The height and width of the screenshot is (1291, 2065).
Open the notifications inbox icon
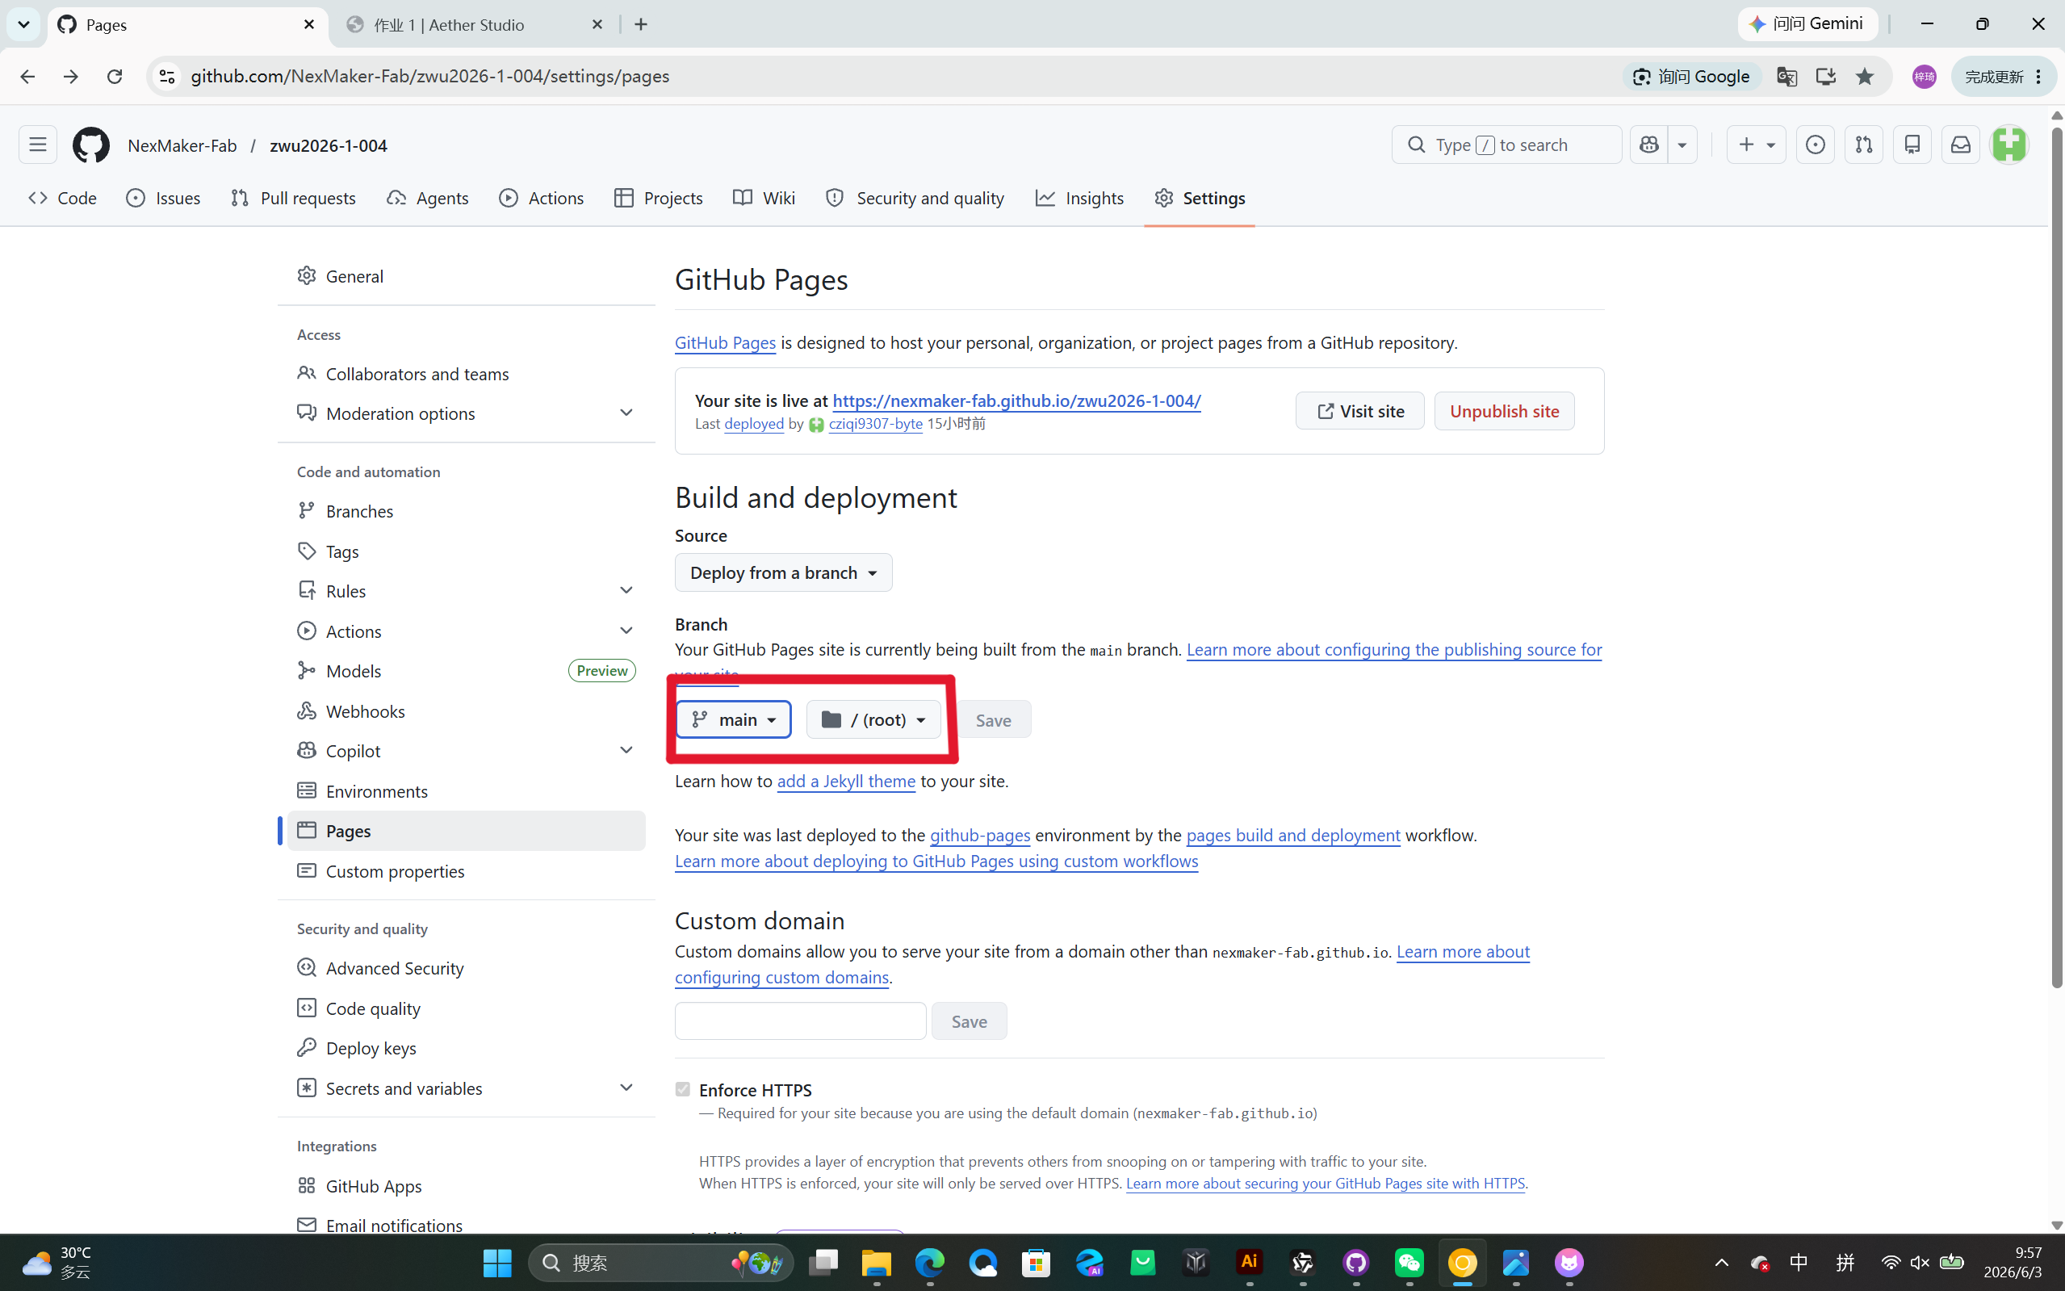[1961, 145]
